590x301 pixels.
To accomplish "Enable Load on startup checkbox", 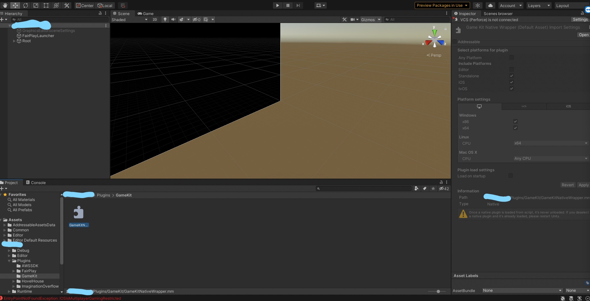I will pyautogui.click(x=511, y=176).
